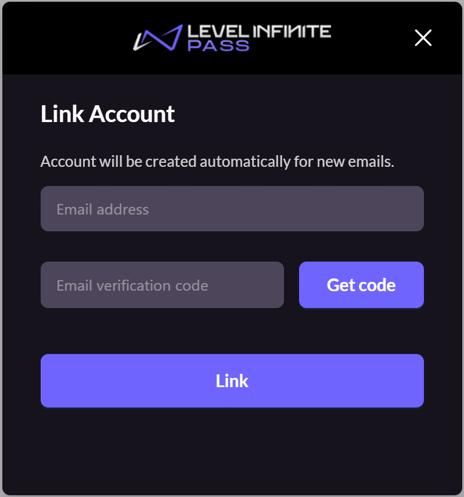
Task: Select the Email address placeholder text
Action: [103, 209]
